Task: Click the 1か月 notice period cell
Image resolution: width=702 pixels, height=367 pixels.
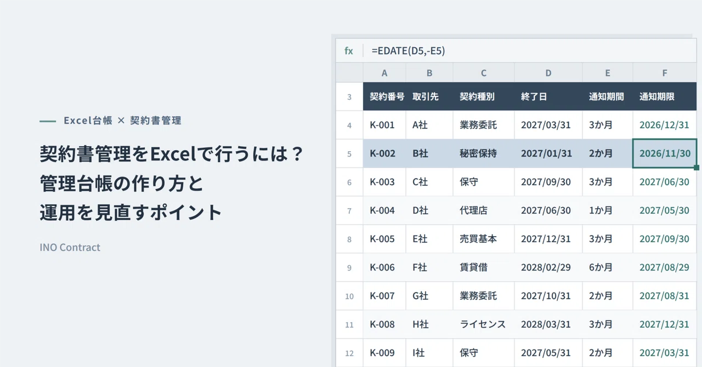Action: 608,211
